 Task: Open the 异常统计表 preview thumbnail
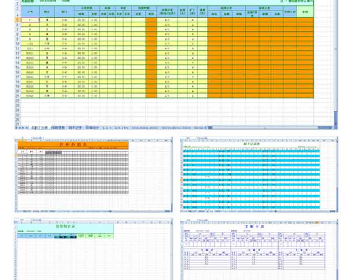(x=93, y=249)
